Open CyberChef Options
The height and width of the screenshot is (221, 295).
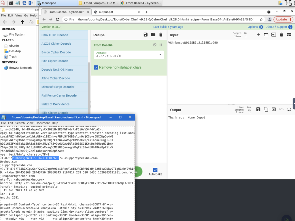pos(255,27)
